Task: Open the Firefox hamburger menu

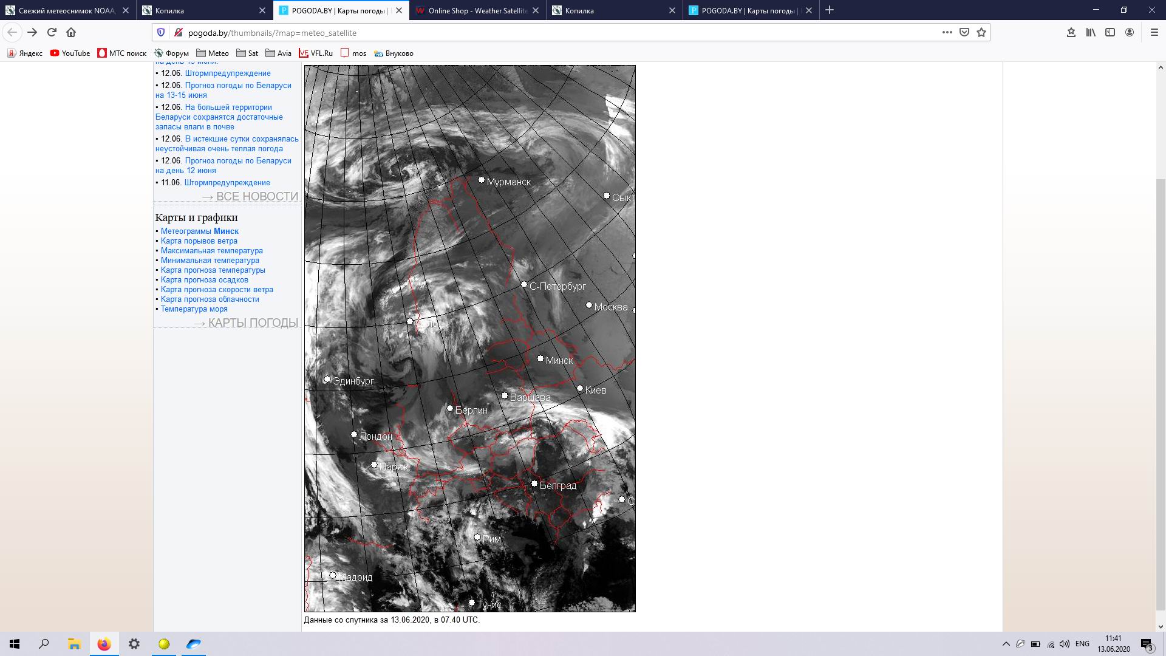Action: pos(1154,32)
